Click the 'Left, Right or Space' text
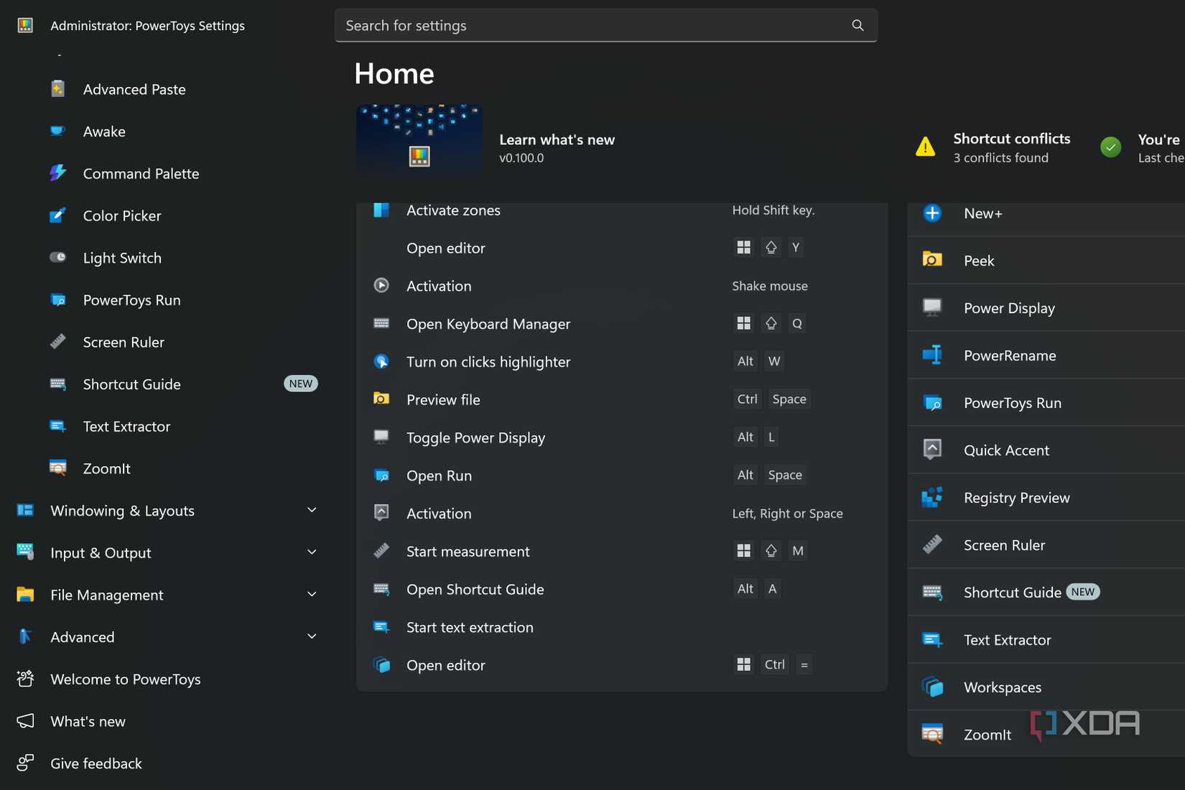 click(x=787, y=513)
